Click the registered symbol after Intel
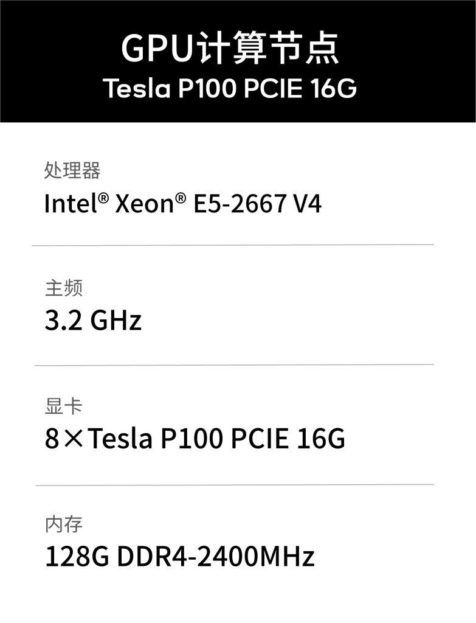This screenshot has width=476, height=623. [x=104, y=198]
